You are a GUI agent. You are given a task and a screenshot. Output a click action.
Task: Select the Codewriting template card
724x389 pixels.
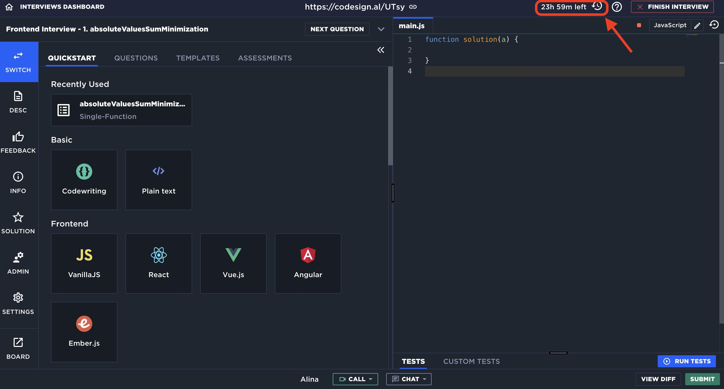tap(84, 180)
